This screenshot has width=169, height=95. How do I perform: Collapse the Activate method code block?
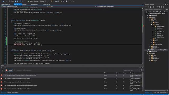point(7,20)
